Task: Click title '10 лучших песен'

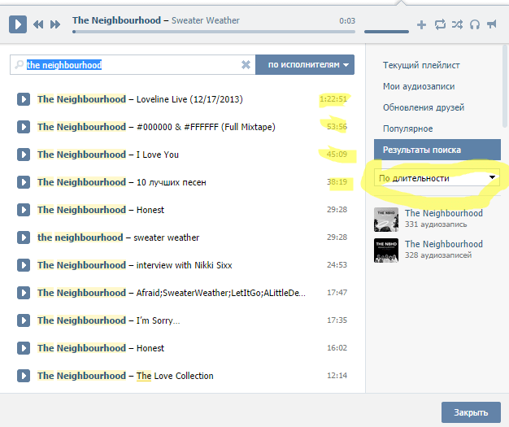Action: pos(171,182)
